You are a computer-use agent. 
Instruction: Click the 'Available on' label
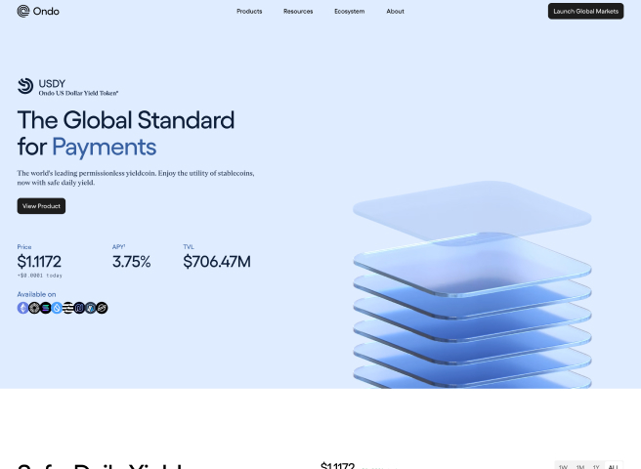(36, 294)
